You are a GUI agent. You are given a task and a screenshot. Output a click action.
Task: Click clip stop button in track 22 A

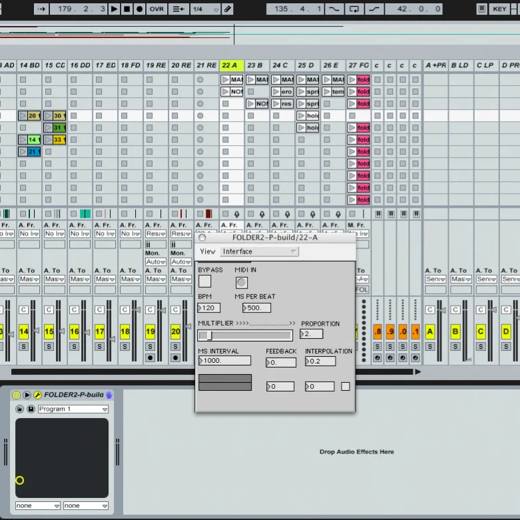click(226, 214)
